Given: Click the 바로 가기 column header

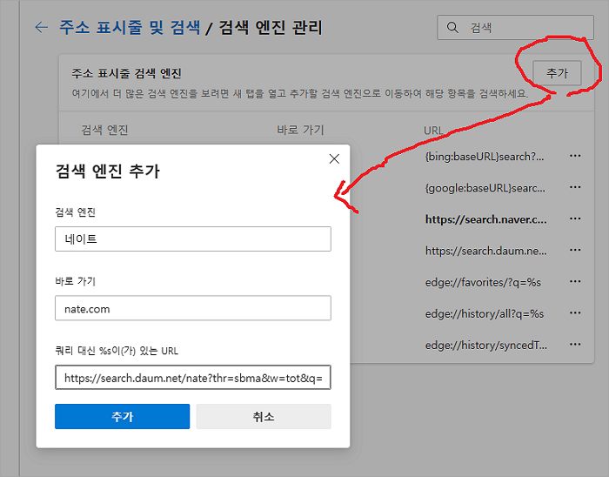Looking at the screenshot, I should (x=300, y=130).
